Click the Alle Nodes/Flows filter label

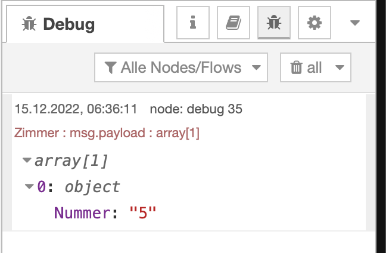[181, 67]
